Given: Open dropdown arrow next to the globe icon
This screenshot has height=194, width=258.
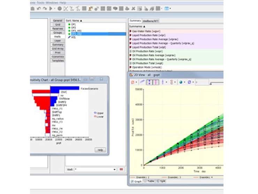Looking at the screenshot, I should point(184,82).
